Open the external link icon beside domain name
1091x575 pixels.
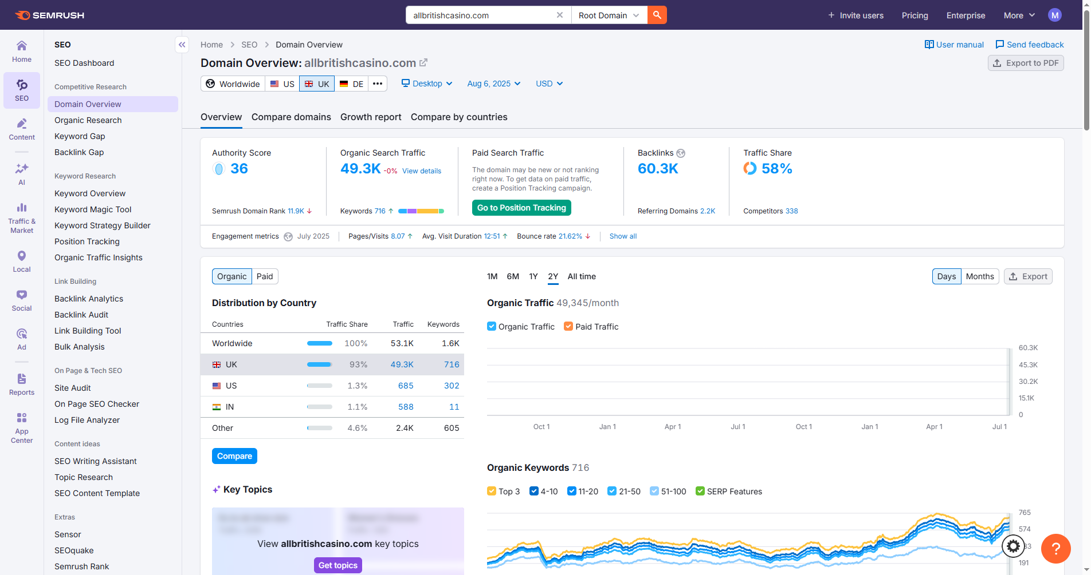pos(423,62)
